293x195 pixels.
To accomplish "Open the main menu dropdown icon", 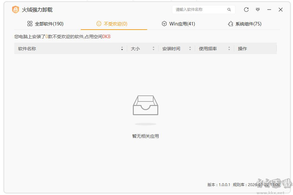I will tap(258, 10).
